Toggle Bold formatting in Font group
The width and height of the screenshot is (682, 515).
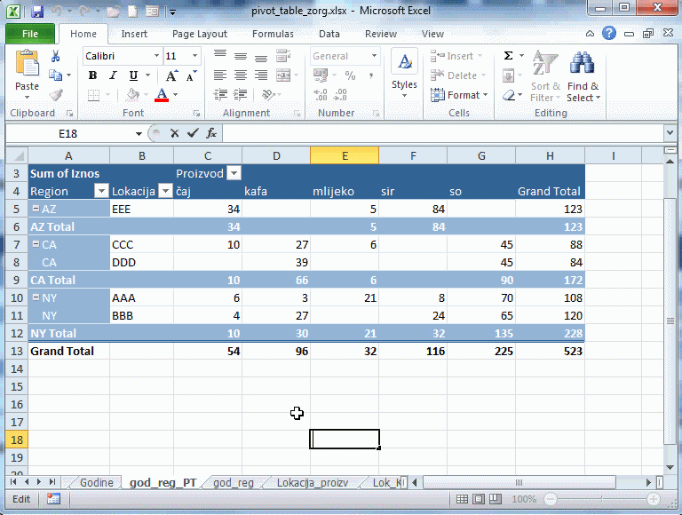click(92, 75)
